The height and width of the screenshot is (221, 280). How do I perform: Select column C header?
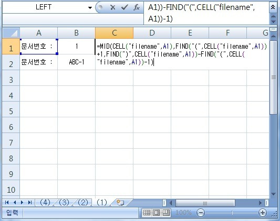(x=115, y=33)
